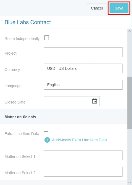This screenshot has width=132, height=185.
Task: Click the Matter on Selects section header
Action: tap(20, 117)
